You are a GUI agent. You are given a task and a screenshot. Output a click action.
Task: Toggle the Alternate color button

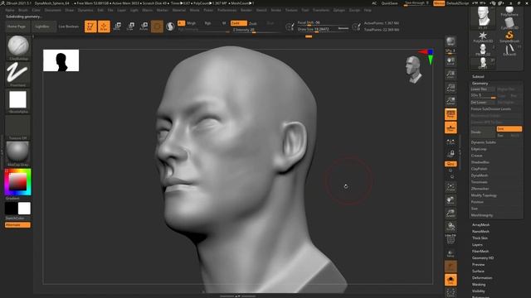[x=17, y=225]
